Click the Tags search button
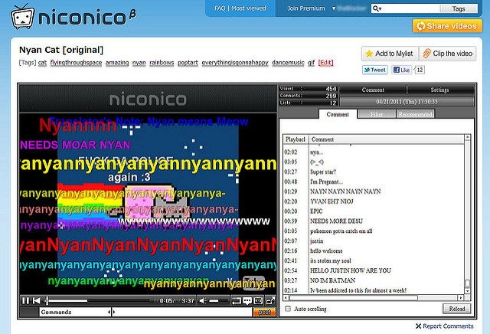The image size is (490, 334). 459,8
